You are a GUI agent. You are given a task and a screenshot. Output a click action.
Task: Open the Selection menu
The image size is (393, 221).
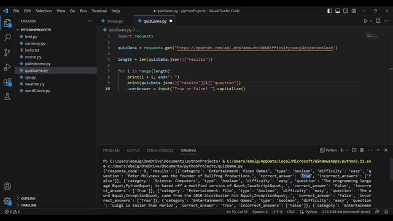[44, 11]
